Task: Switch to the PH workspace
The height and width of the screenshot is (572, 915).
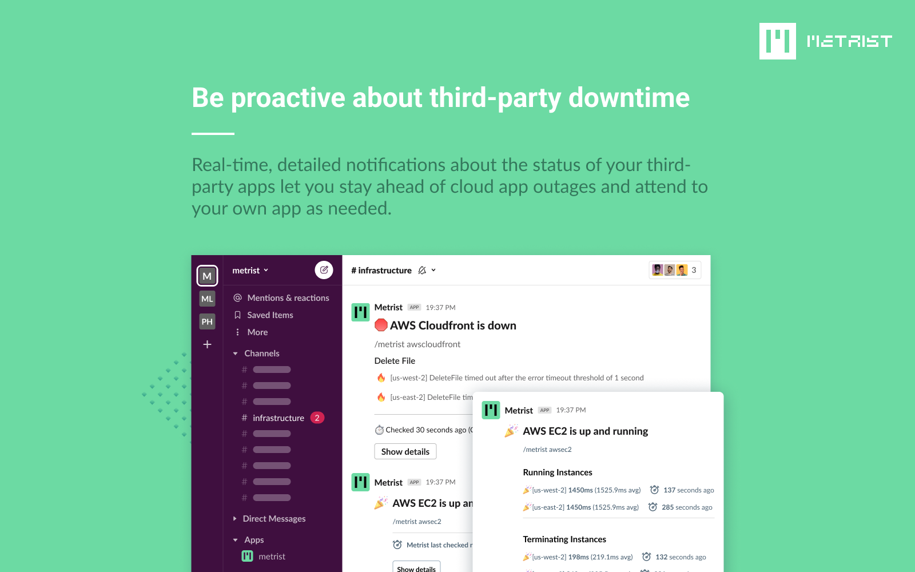Action: 207,321
